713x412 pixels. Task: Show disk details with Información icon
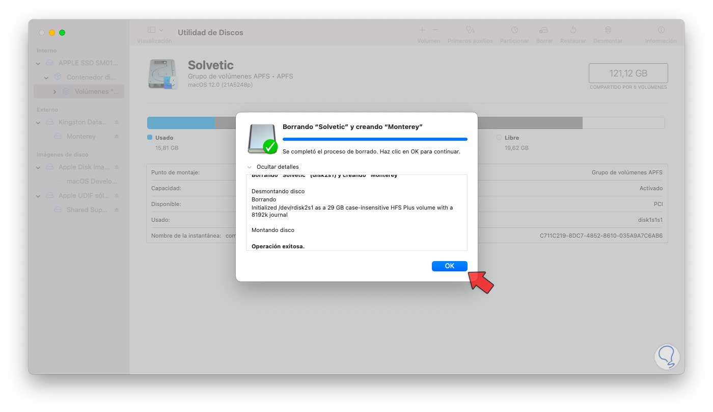pyautogui.click(x=661, y=31)
